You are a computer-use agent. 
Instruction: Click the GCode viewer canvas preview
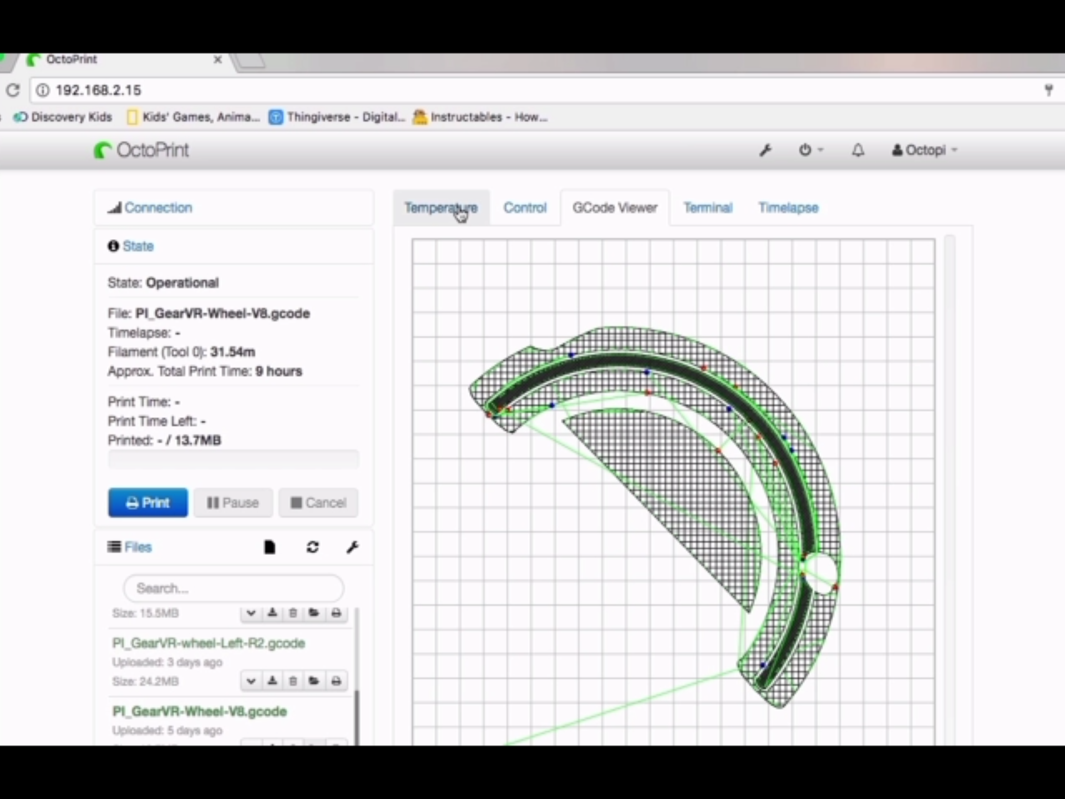(673, 492)
